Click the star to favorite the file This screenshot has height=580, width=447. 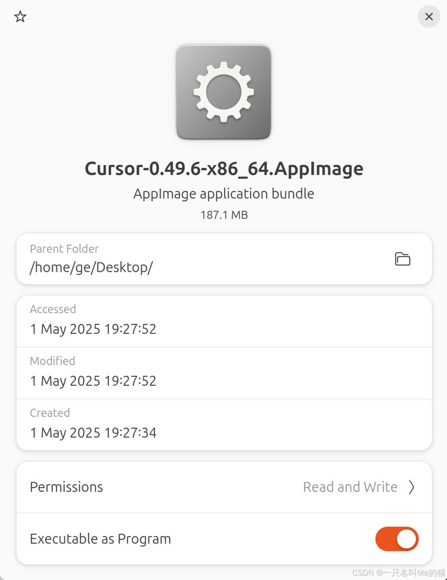[x=20, y=17]
